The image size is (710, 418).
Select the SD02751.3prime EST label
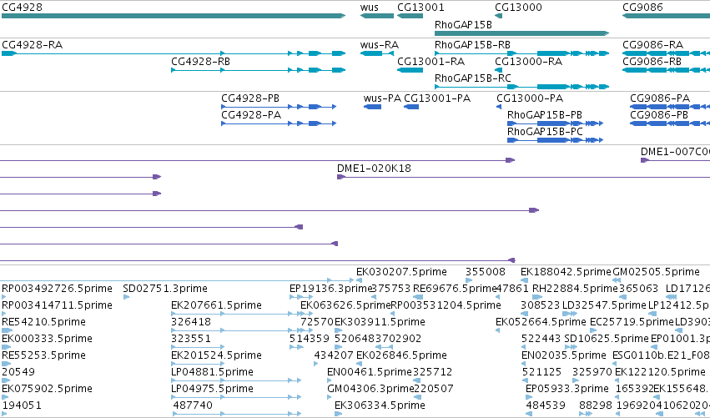[165, 289]
